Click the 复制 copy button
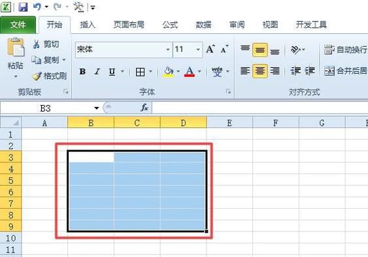 click(45, 60)
